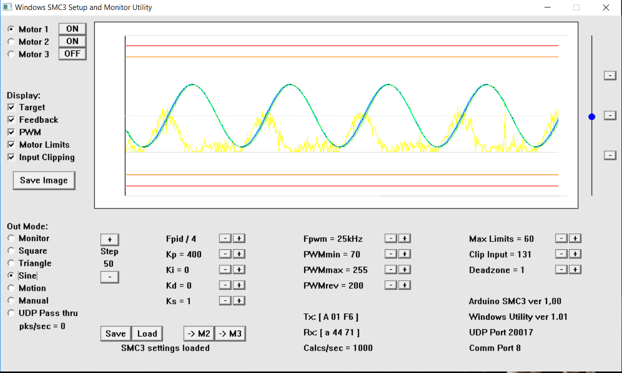This screenshot has width=622, height=373.
Task: Turn off Motor 1 with ON button
Action: click(x=72, y=28)
